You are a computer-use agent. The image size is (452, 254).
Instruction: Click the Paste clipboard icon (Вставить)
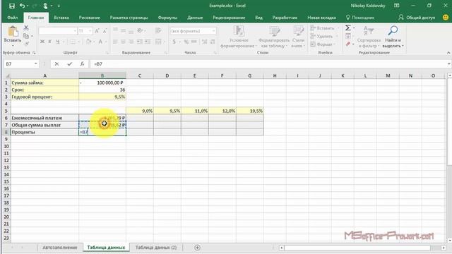pyautogui.click(x=13, y=32)
